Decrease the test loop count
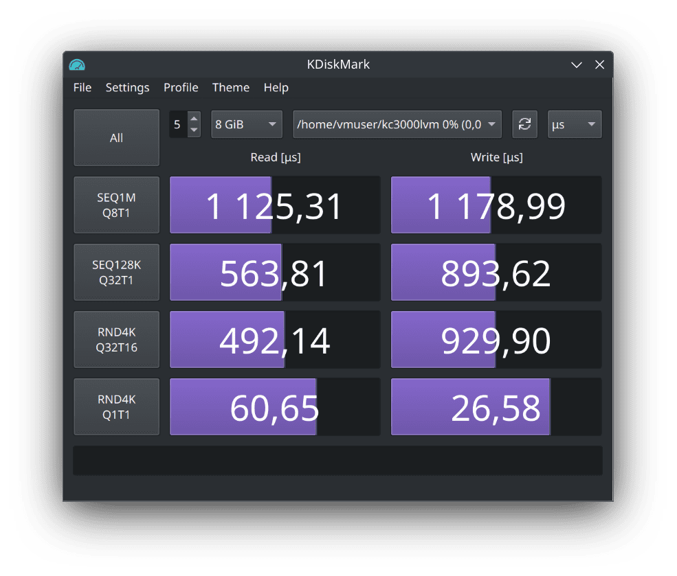 coord(195,130)
